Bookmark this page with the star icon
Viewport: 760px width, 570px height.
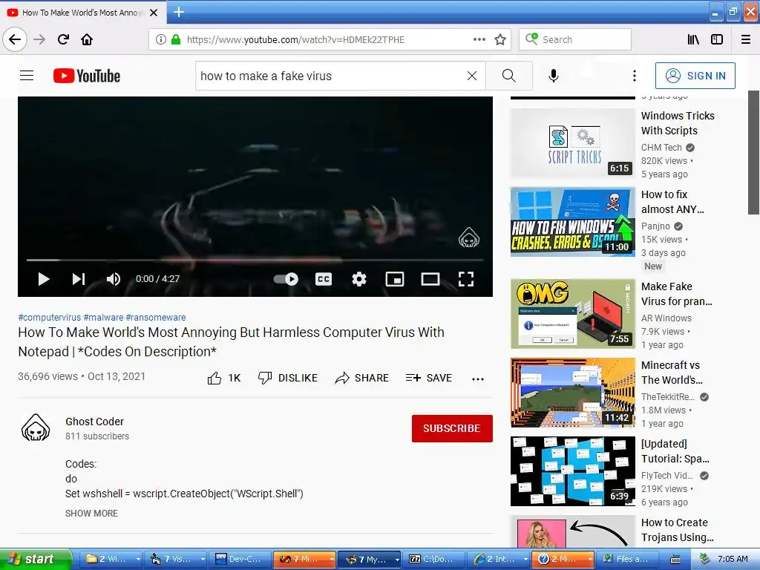coord(500,40)
